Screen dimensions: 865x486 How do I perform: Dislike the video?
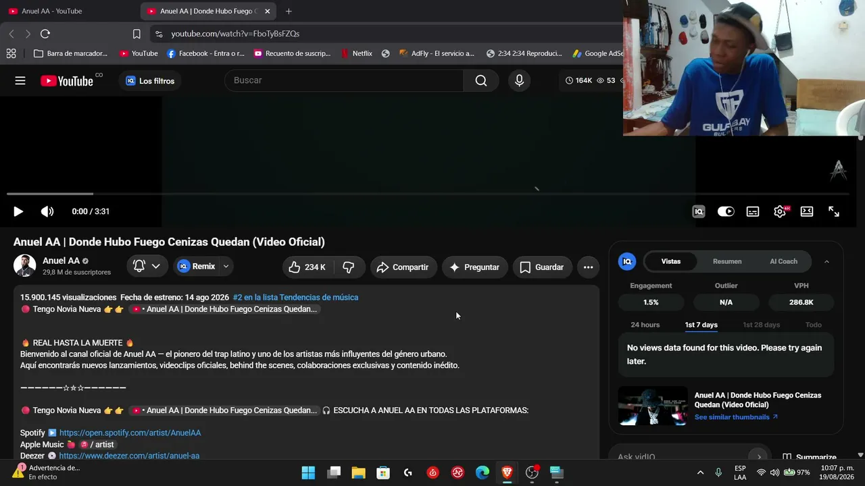pyautogui.click(x=349, y=267)
